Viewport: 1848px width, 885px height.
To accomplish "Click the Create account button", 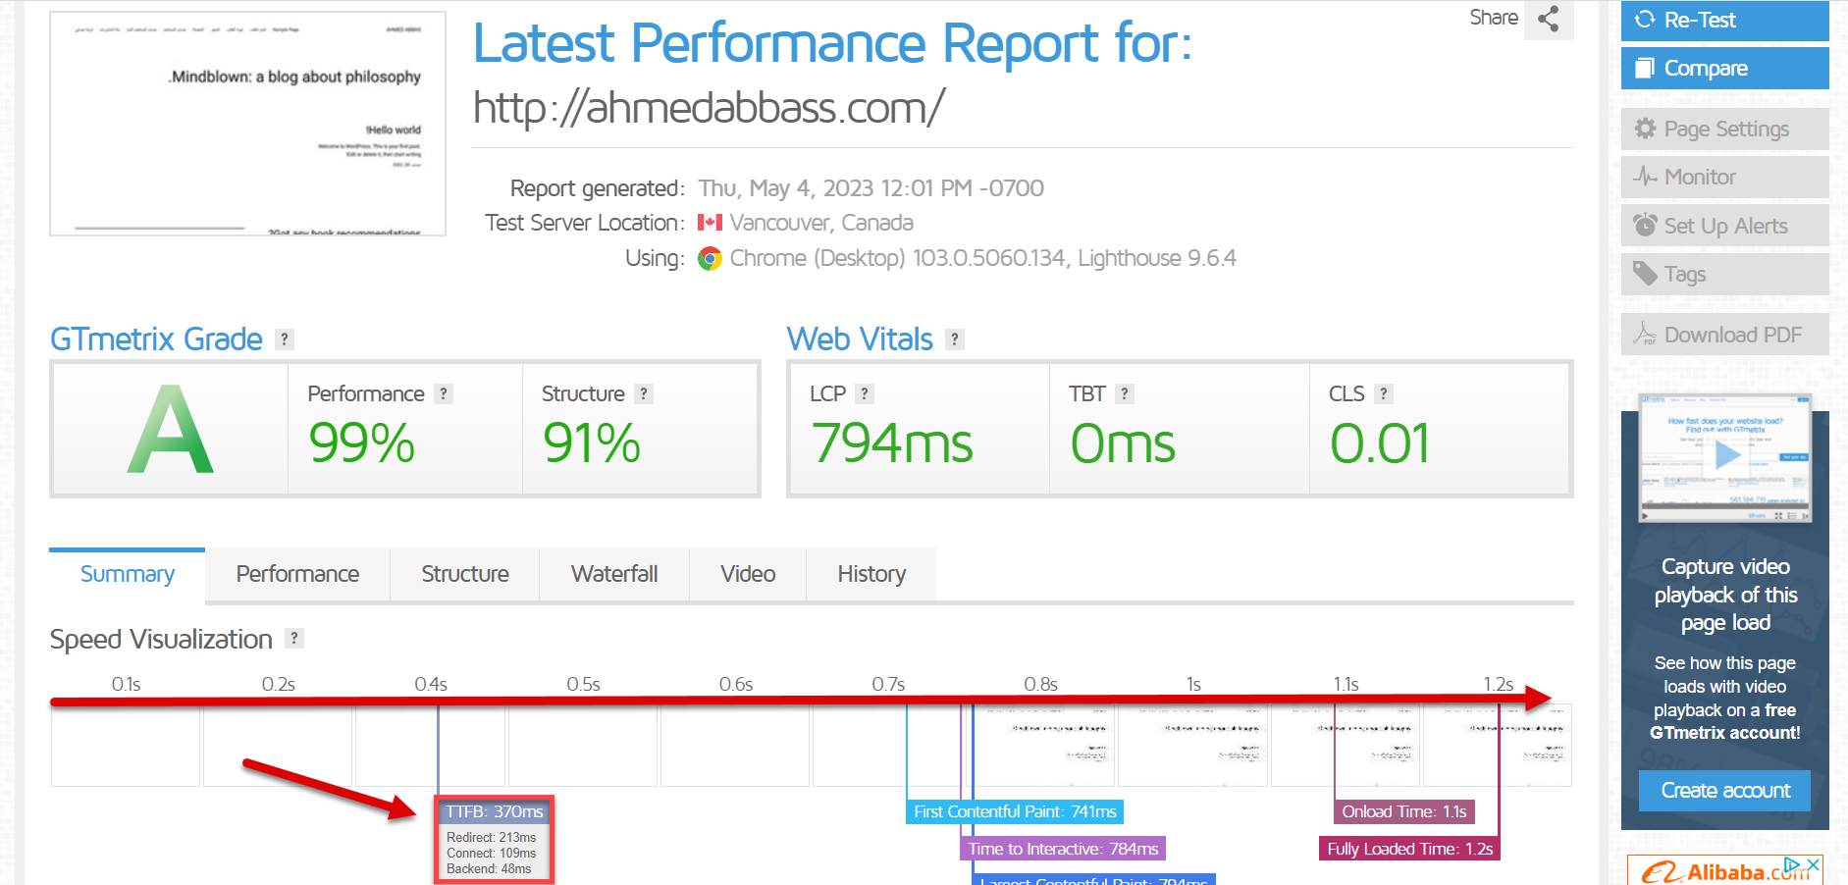I will [x=1725, y=791].
